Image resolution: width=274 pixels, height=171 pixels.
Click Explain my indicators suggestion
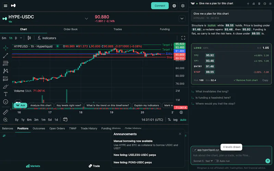[x=147, y=105]
